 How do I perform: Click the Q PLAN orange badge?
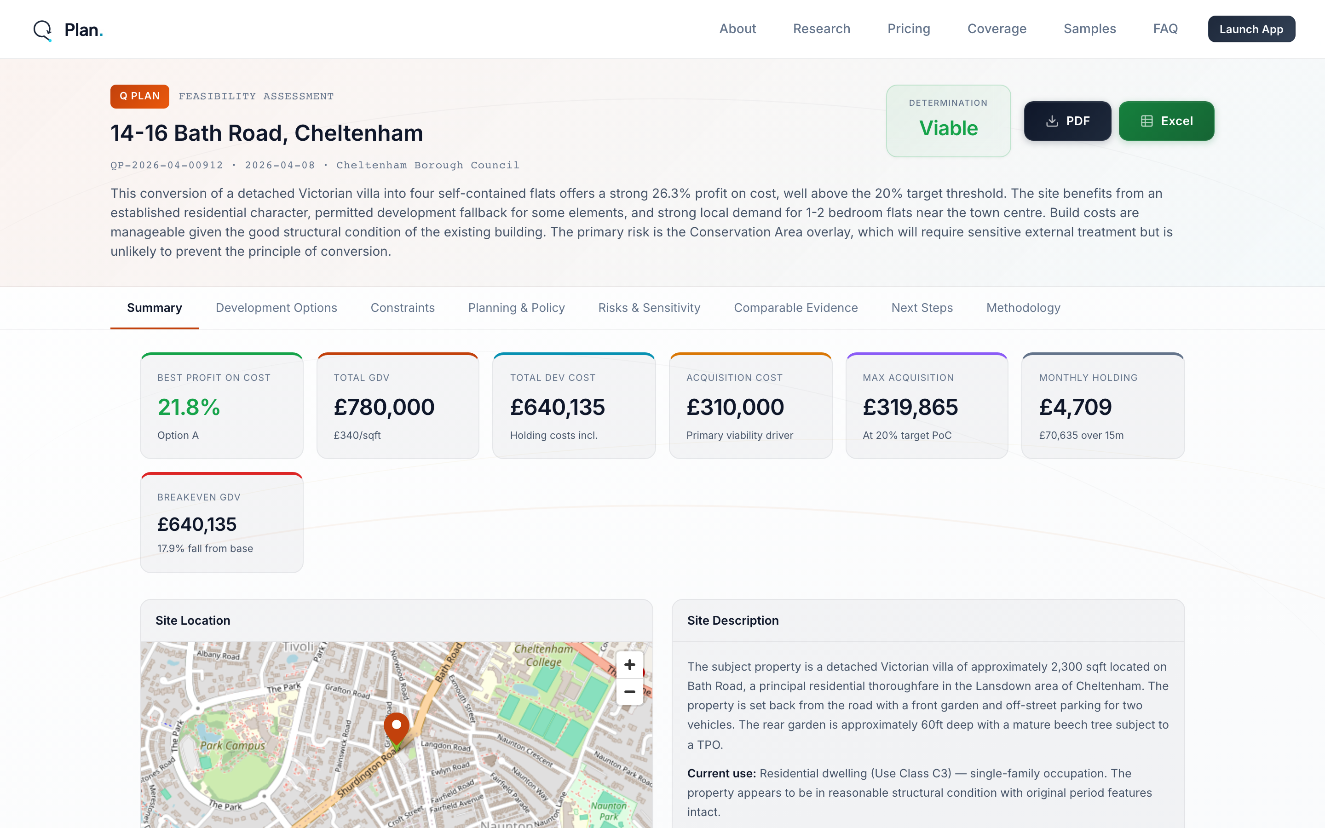coord(139,97)
